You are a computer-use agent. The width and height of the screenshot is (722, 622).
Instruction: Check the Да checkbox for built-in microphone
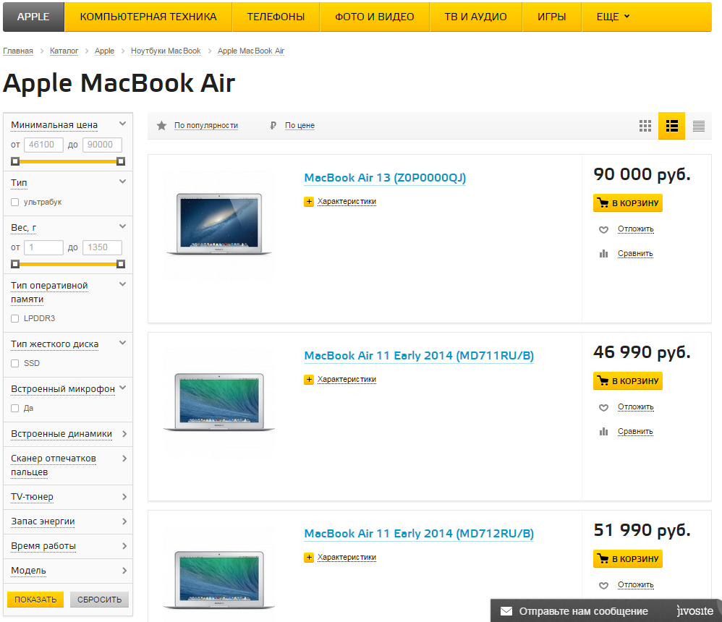tap(14, 409)
